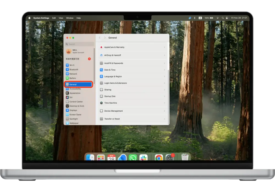Expand the AppleCare & Warranty row
The image size is (275, 192).
click(x=164, y=47)
